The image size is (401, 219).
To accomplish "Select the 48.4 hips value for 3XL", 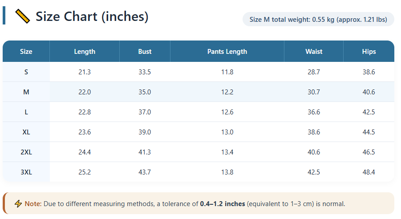I will [369, 172].
